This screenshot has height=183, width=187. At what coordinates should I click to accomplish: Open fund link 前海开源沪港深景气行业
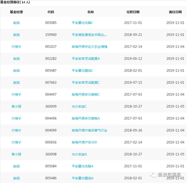89,130
